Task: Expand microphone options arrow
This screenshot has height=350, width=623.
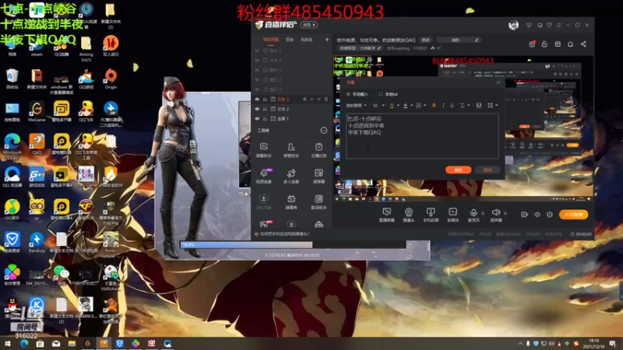Action: coord(483,213)
